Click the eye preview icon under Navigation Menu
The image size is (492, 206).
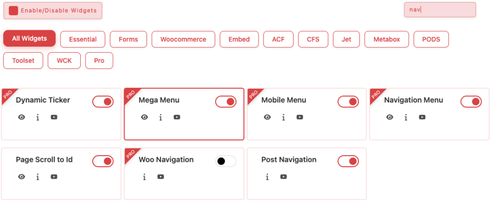[x=390, y=117]
